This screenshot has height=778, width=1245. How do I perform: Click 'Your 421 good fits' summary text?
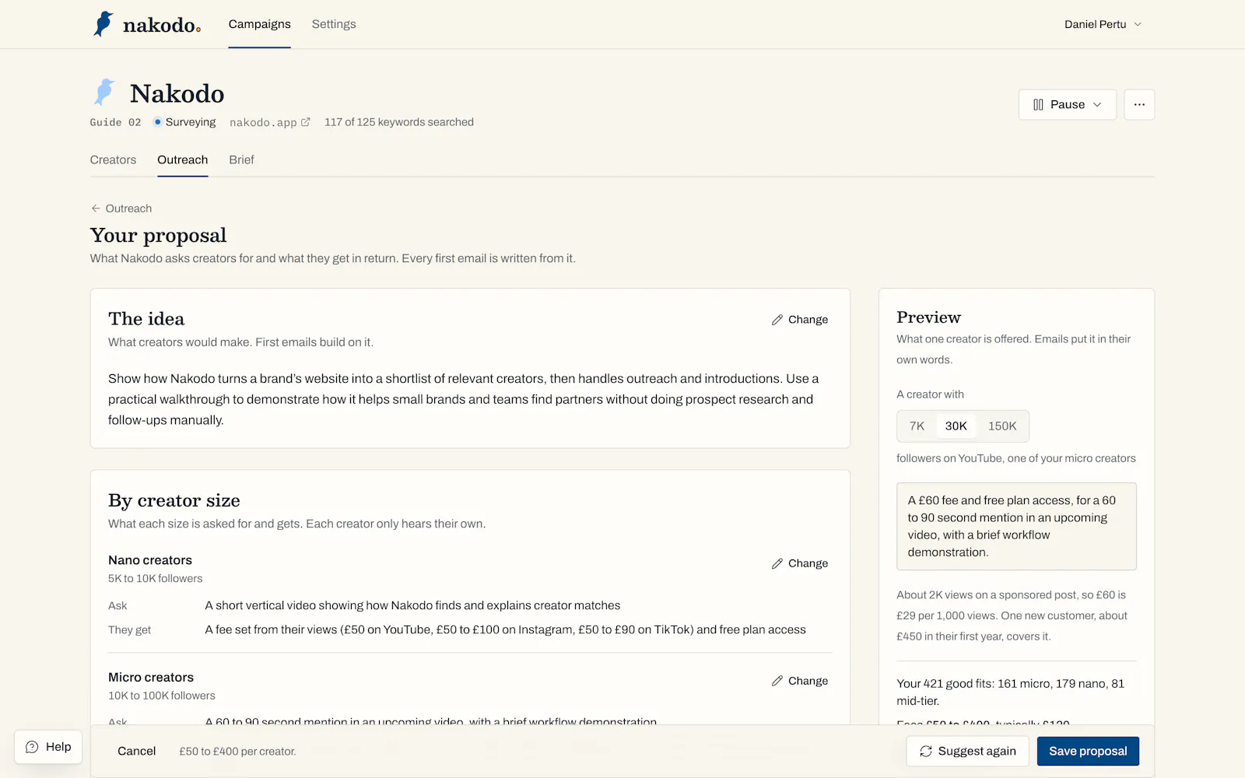(1010, 692)
